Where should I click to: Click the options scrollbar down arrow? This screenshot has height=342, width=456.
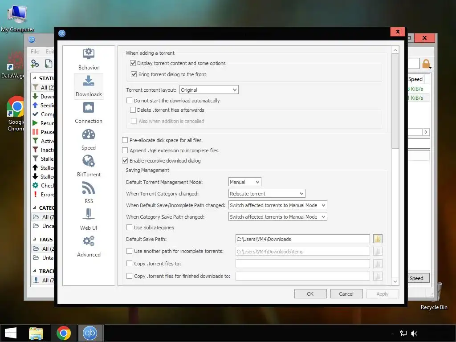tap(395, 281)
